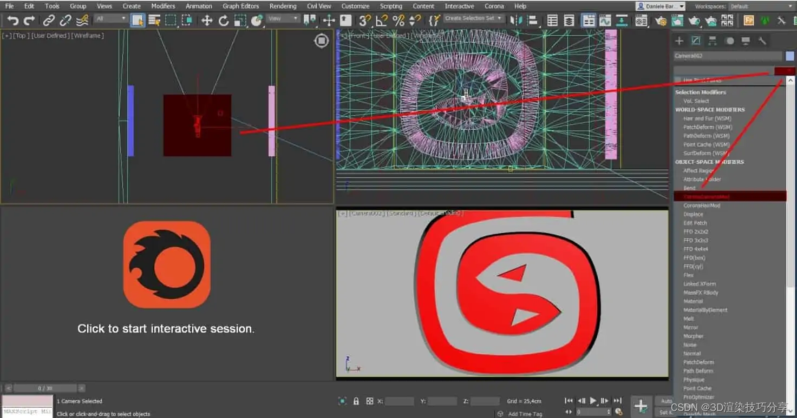Click Corona 'Click to start interactive session'
797x418 pixels.
166,329
